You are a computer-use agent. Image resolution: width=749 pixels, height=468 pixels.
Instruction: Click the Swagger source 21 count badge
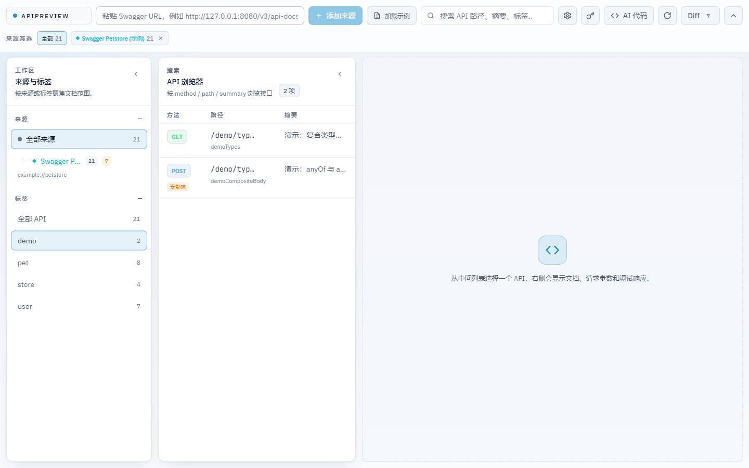[92, 161]
